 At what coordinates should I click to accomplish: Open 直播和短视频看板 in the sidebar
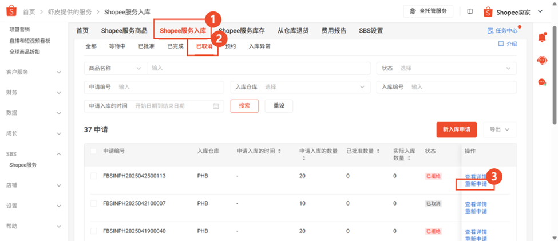[x=30, y=41]
